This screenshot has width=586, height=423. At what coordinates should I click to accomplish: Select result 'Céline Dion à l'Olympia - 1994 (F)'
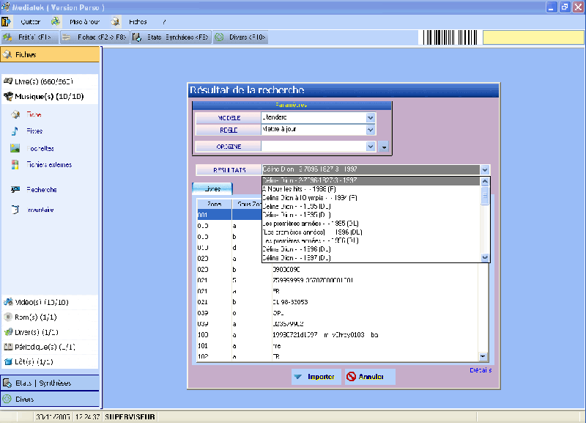pyautogui.click(x=371, y=198)
